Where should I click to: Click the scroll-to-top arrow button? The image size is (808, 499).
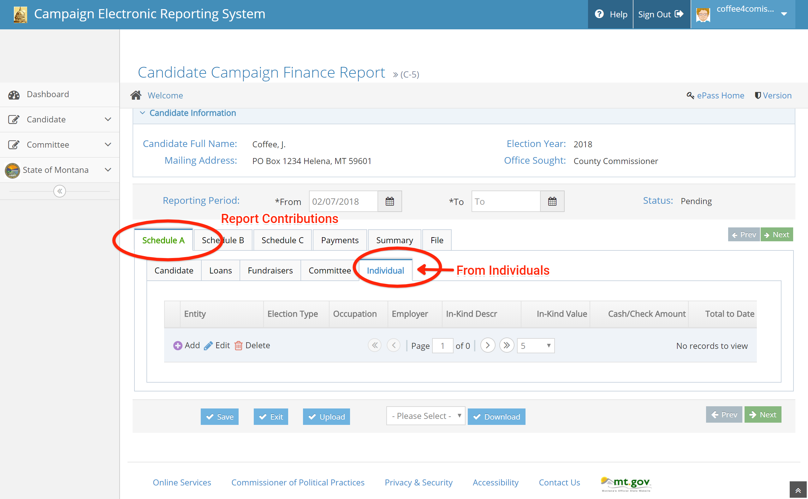(798, 490)
